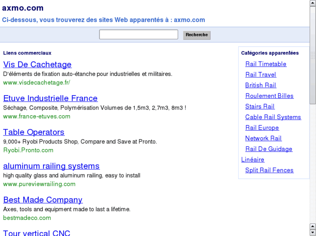Open the Vis De Cachetage link
Screen dimensions: 316x236
click(37, 65)
